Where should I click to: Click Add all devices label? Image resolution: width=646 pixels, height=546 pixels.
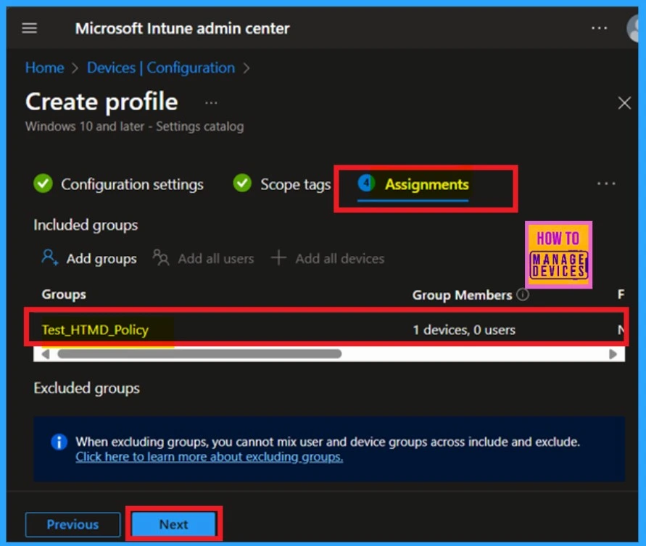point(340,259)
